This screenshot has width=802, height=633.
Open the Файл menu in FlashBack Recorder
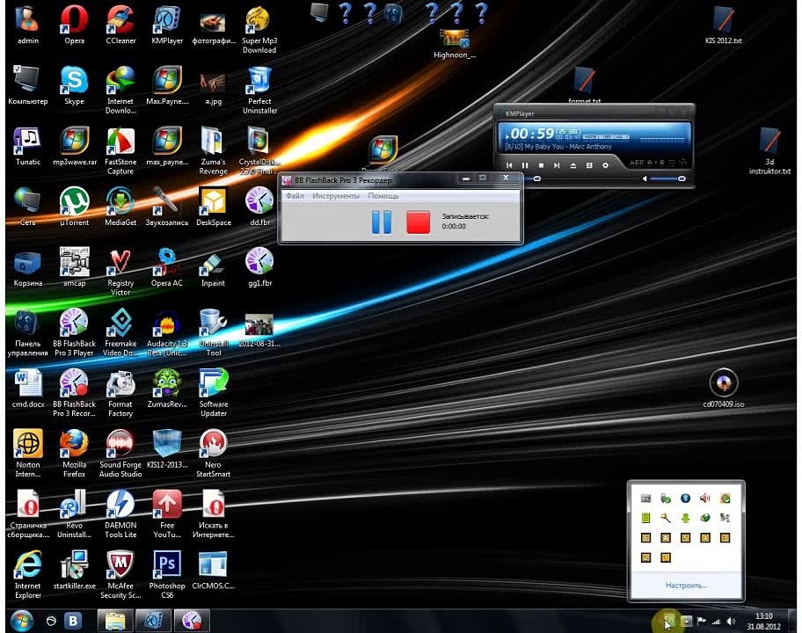coord(295,196)
